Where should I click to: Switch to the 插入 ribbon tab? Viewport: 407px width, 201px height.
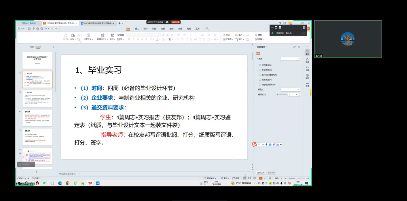click(137, 29)
